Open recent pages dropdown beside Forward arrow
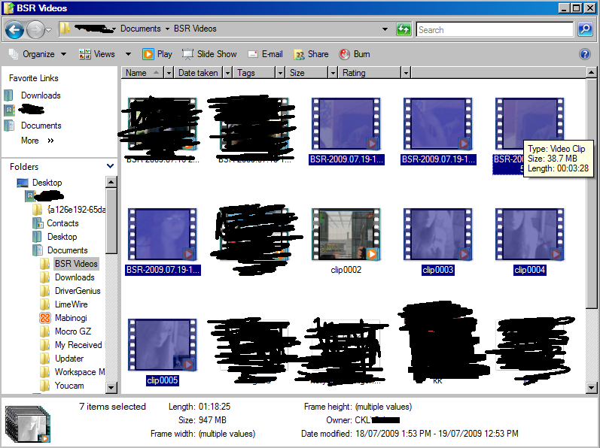 click(49, 30)
